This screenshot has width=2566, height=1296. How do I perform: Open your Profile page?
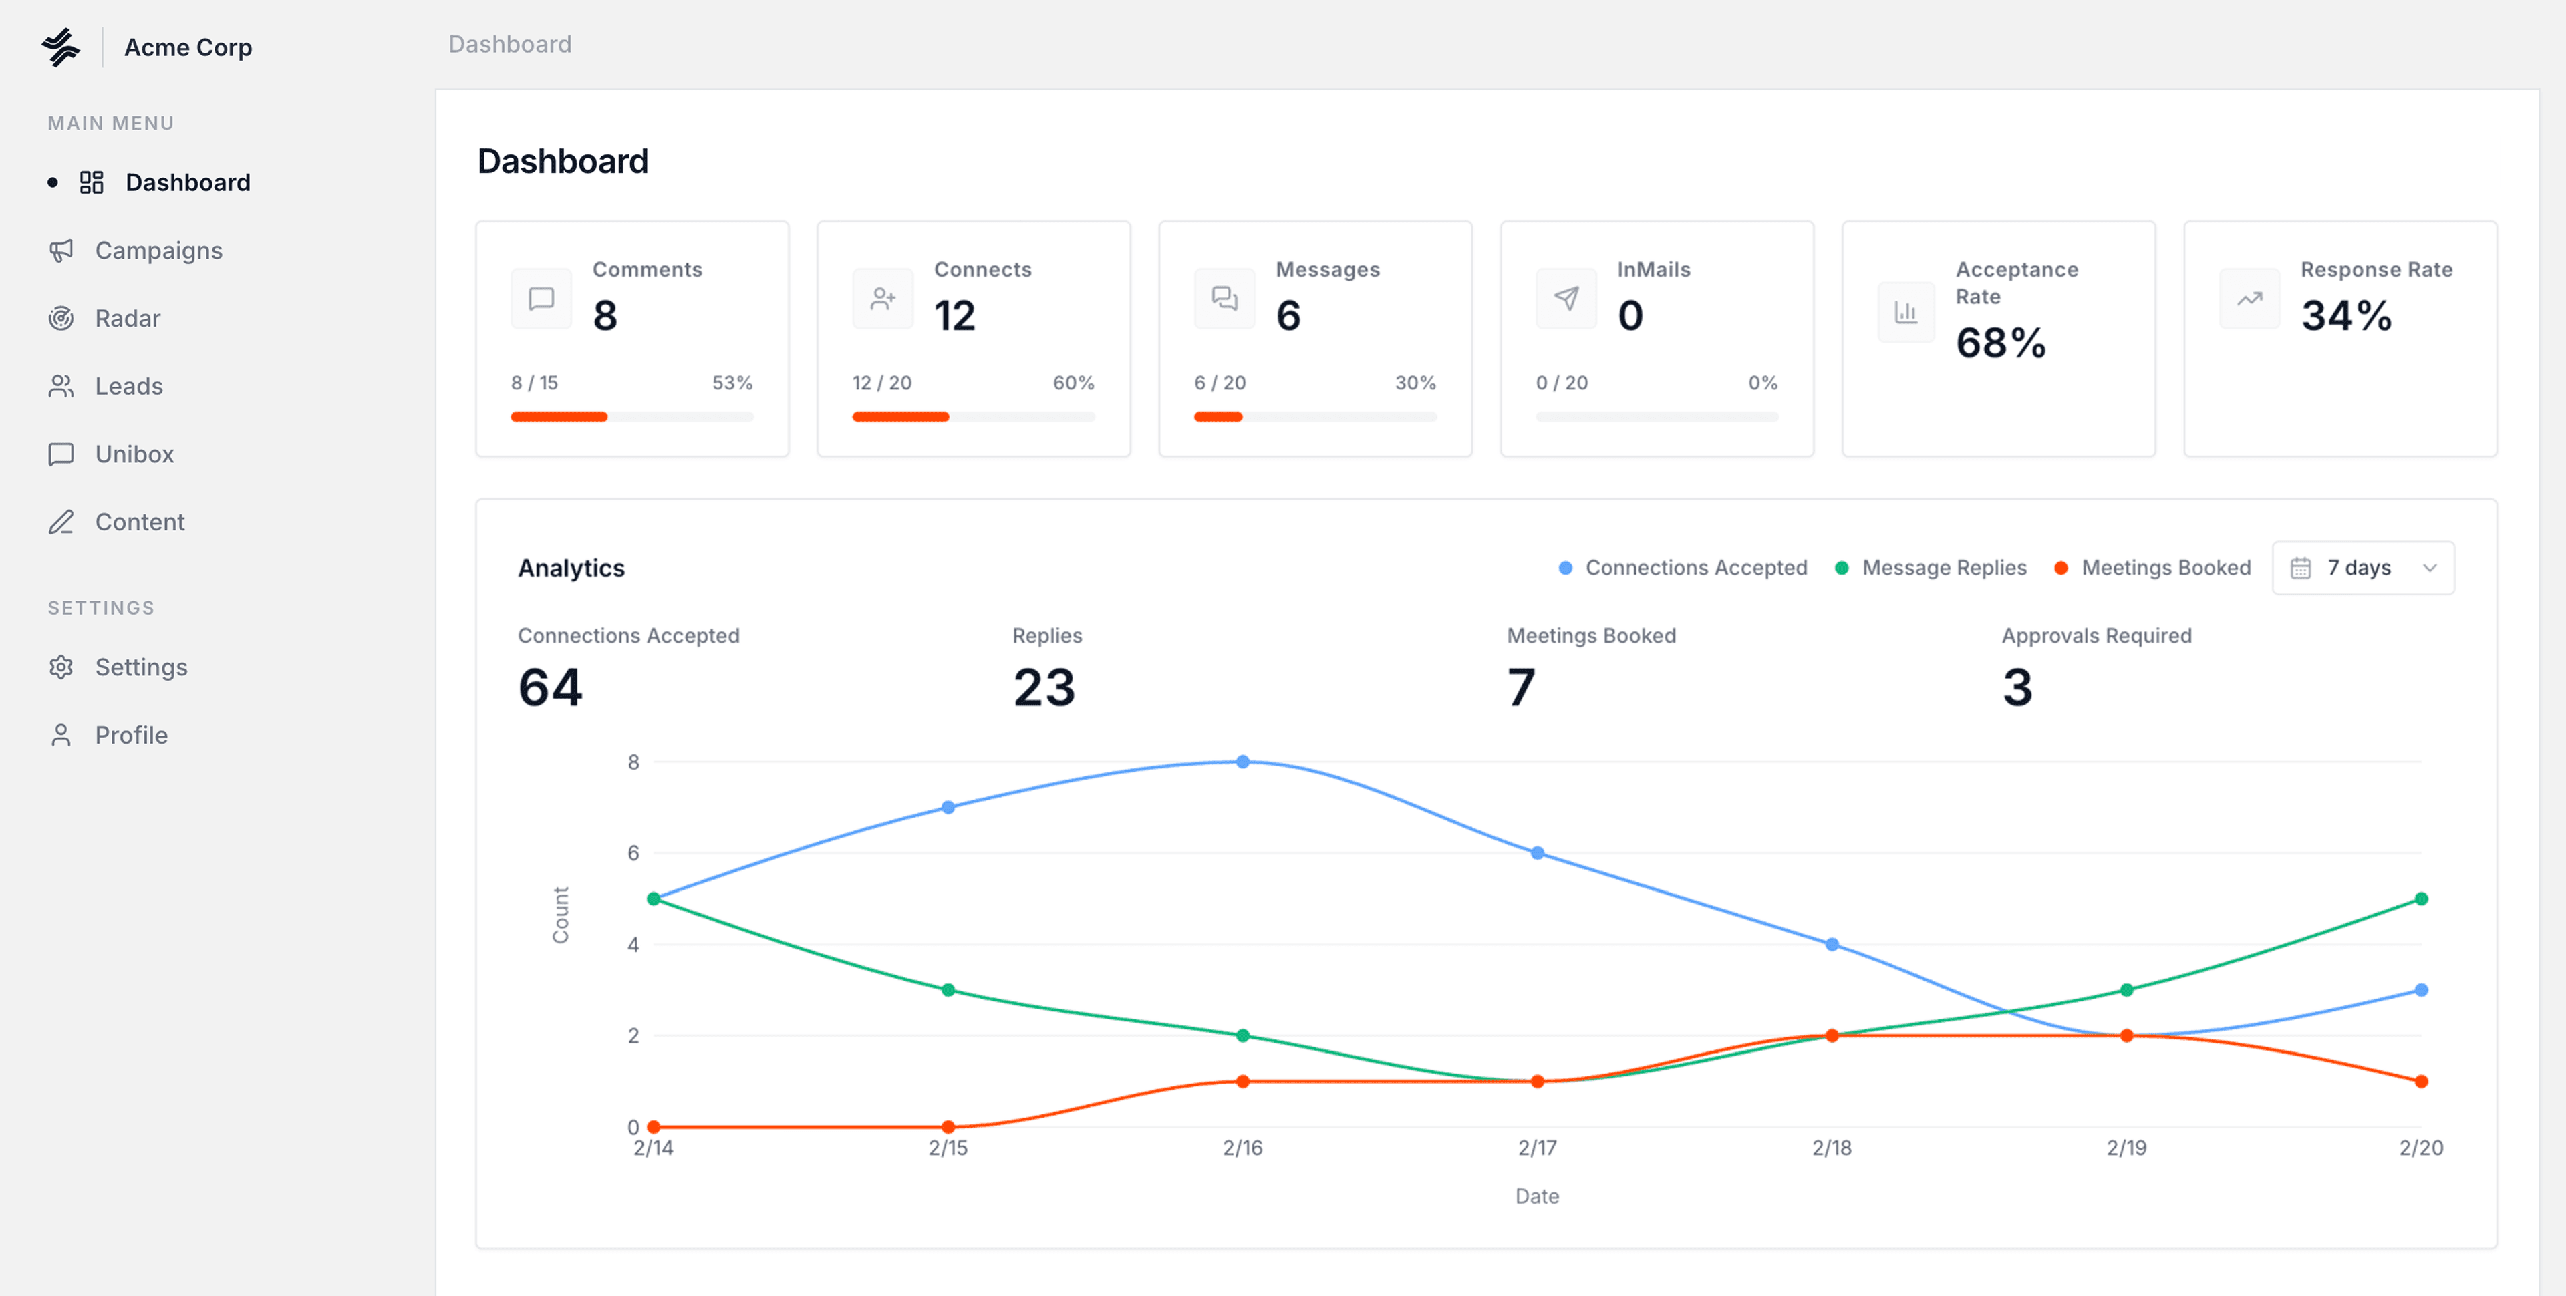tap(130, 734)
